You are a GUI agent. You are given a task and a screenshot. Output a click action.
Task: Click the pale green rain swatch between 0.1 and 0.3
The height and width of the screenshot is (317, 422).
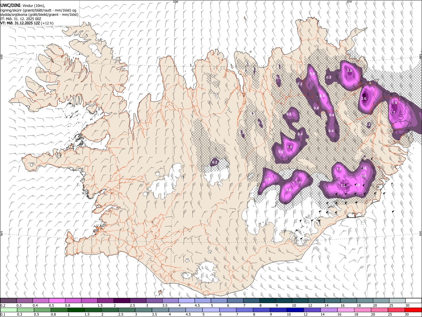pos(8,310)
